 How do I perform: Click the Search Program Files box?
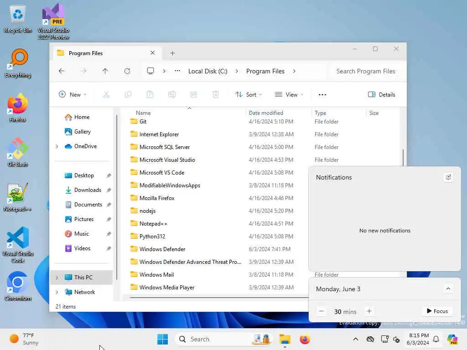coord(366,71)
